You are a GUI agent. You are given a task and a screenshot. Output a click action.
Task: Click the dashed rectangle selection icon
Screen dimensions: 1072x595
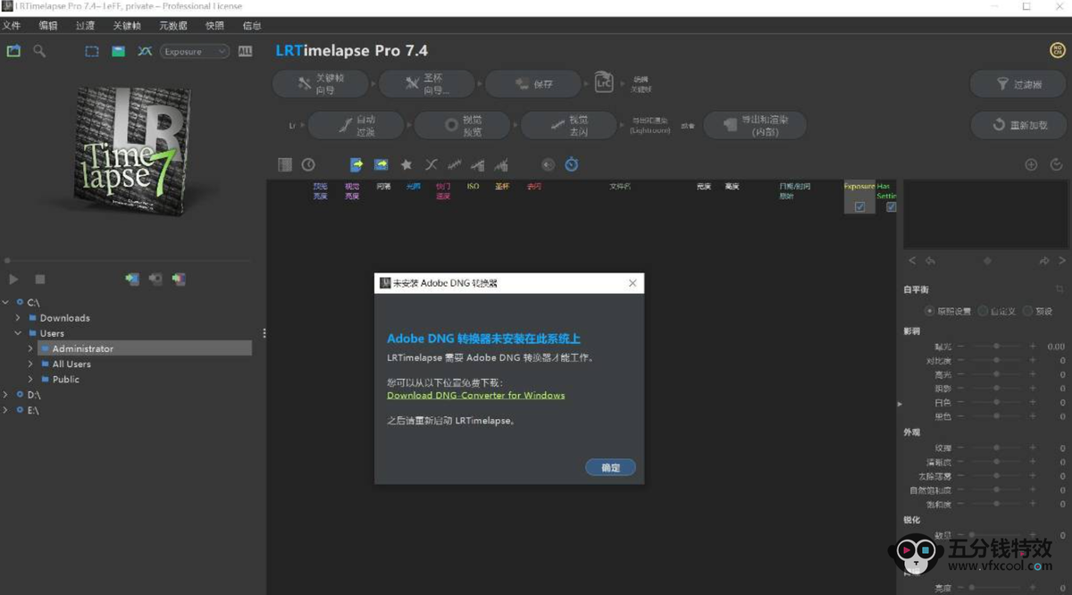pos(92,52)
